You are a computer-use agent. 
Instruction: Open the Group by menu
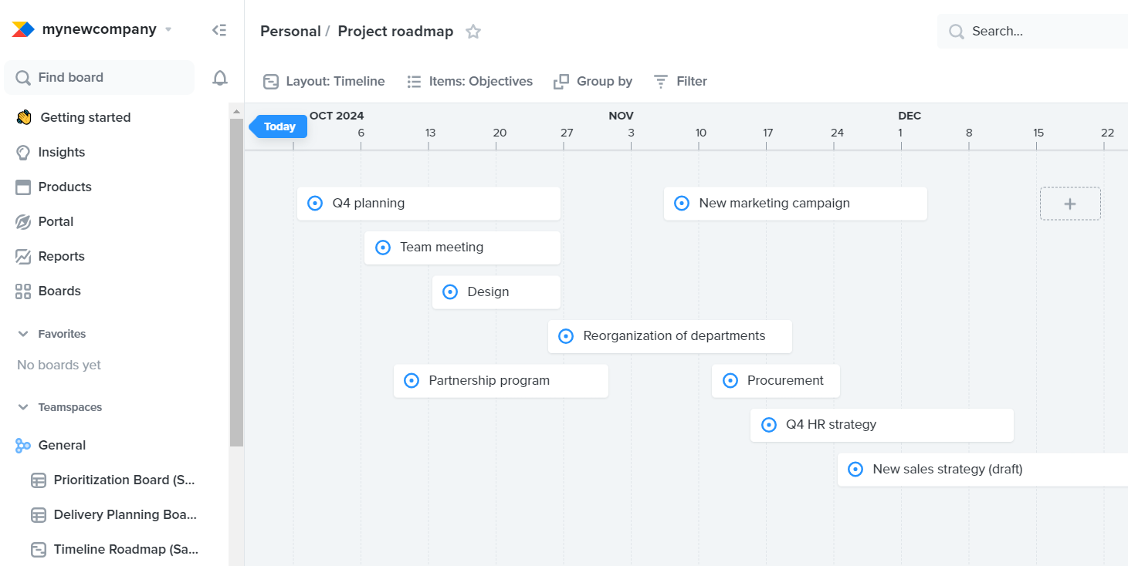tap(593, 81)
